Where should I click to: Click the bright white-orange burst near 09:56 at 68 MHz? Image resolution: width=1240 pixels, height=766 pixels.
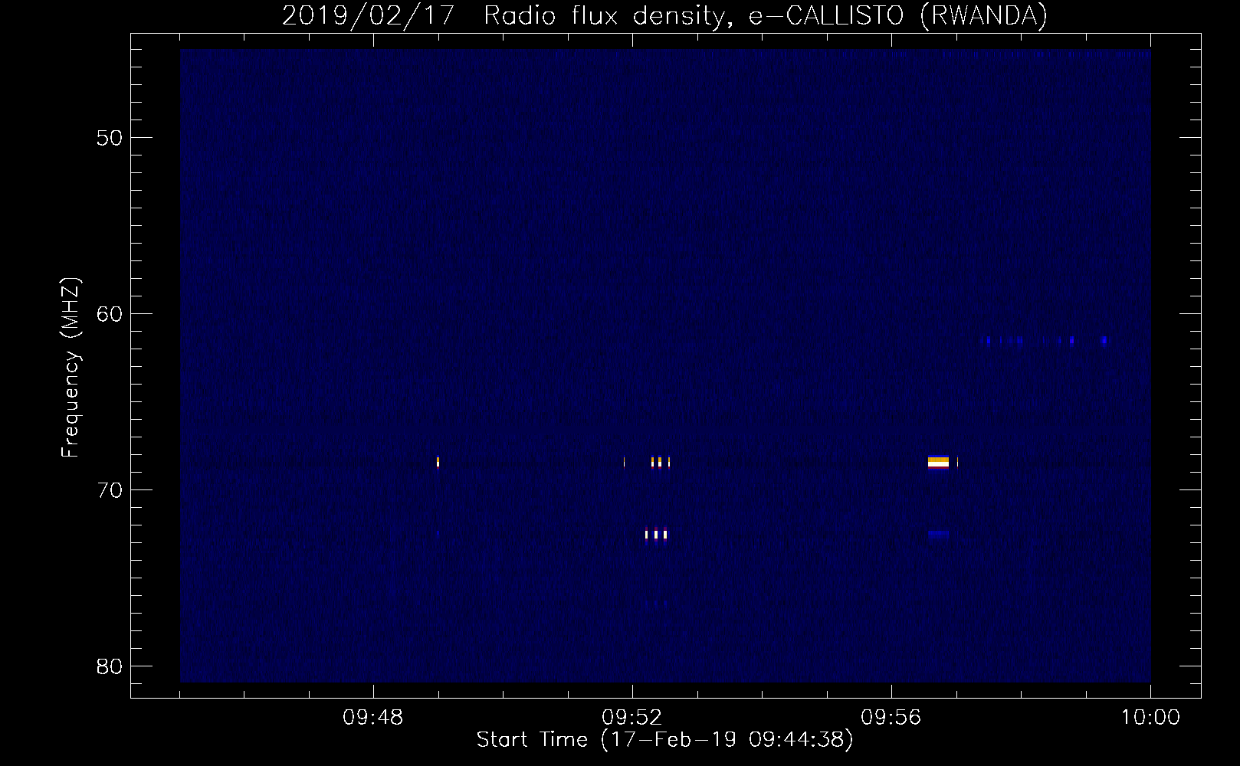(938, 462)
